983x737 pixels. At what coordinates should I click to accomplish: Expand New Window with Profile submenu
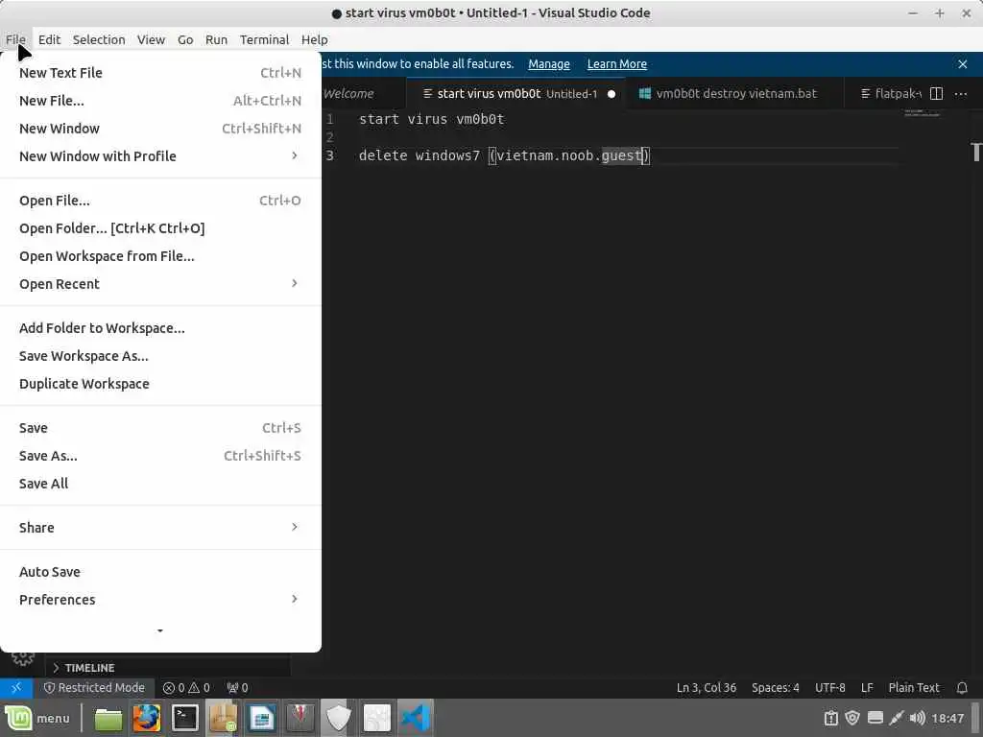[160, 156]
